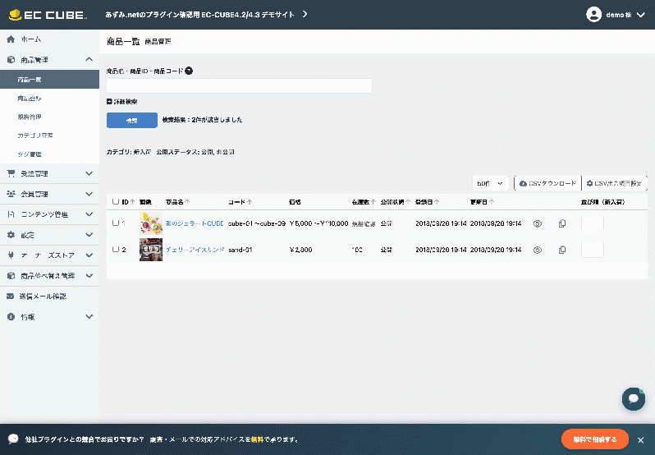Click the product name/ID/code search field
This screenshot has height=455, width=655.
coord(239,85)
